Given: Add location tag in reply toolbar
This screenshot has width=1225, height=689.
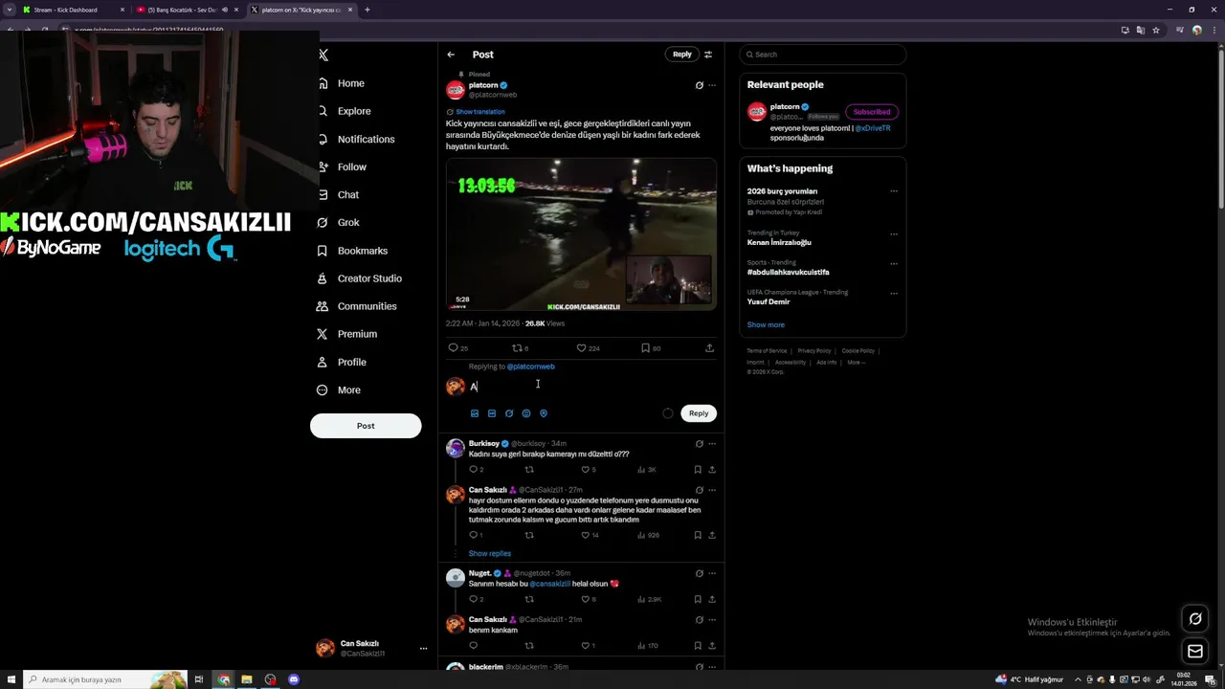Looking at the screenshot, I should coord(543,413).
